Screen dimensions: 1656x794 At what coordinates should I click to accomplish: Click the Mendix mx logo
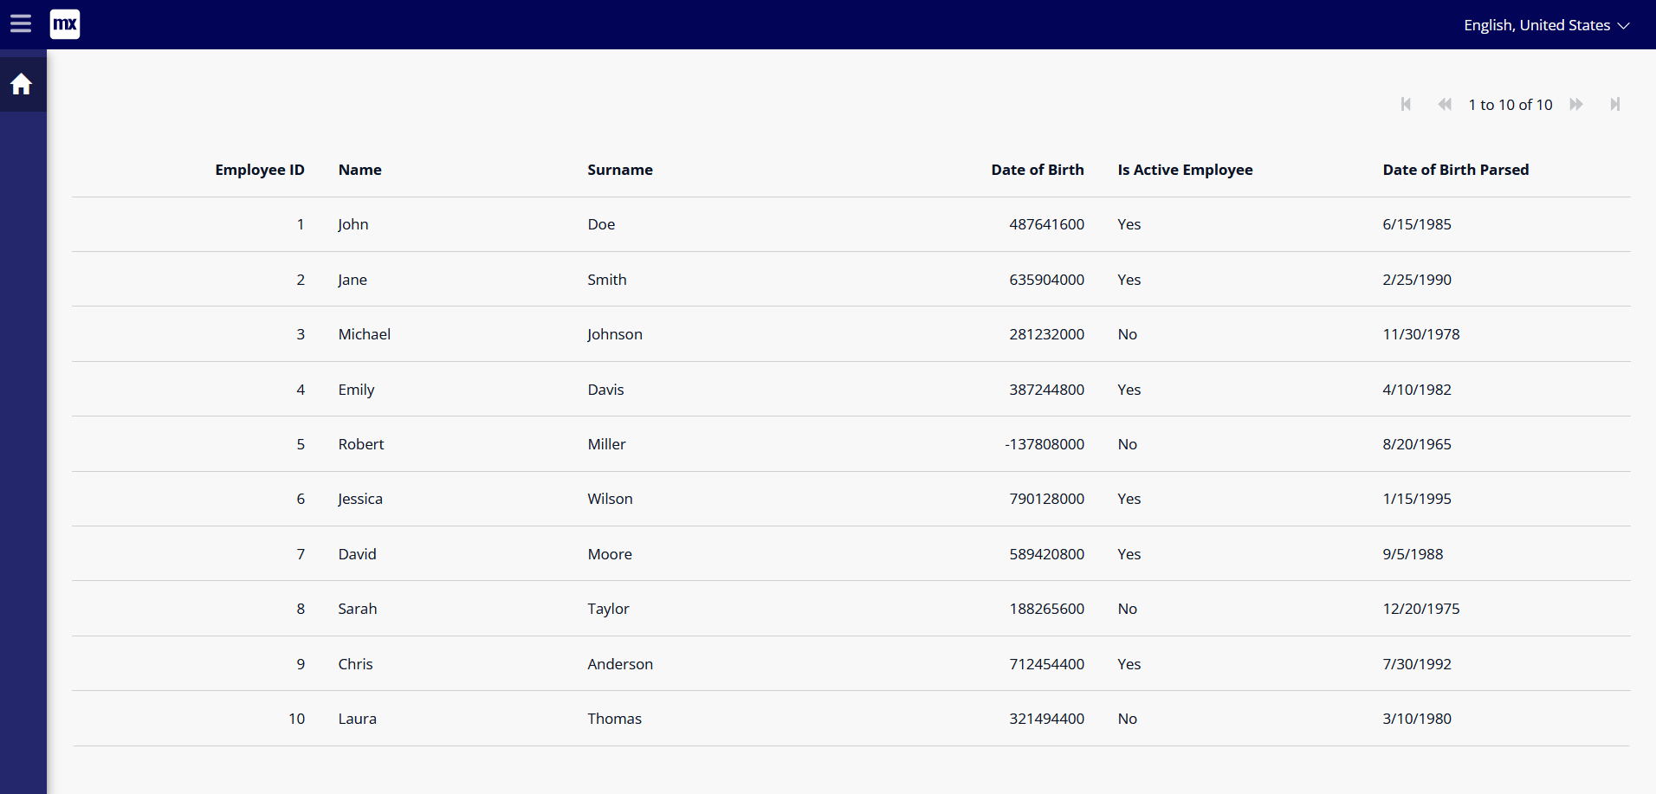65,24
